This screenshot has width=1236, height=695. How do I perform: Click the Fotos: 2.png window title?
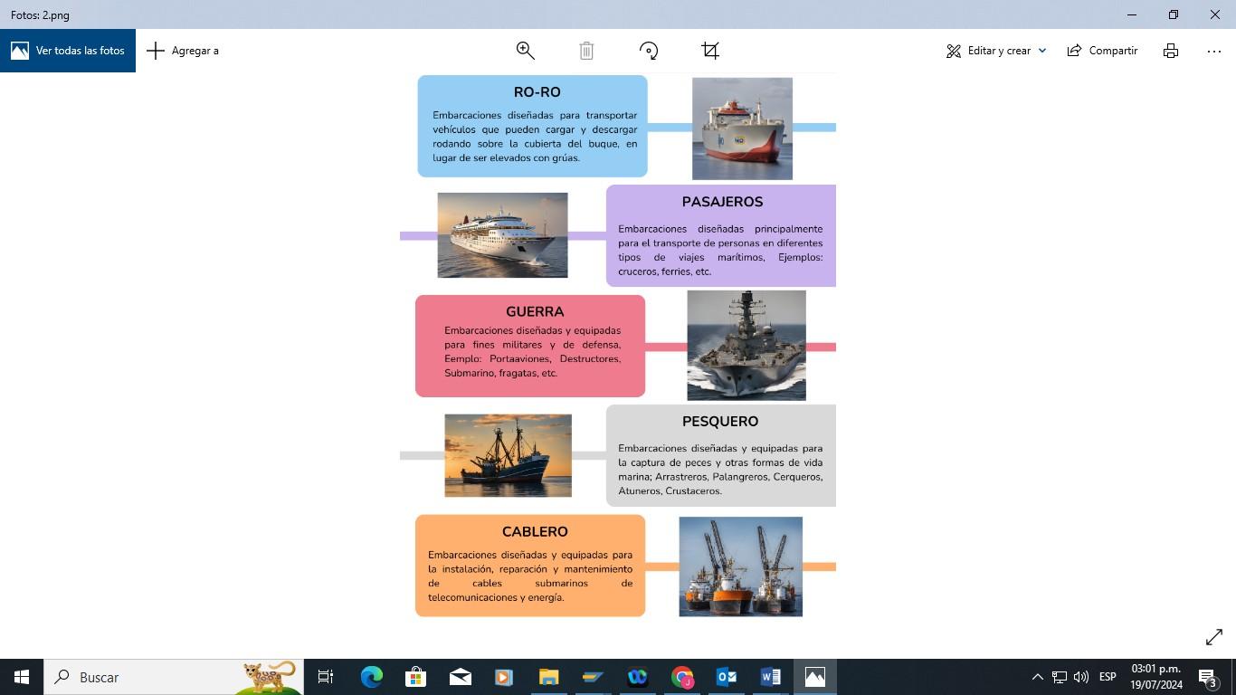click(x=40, y=14)
